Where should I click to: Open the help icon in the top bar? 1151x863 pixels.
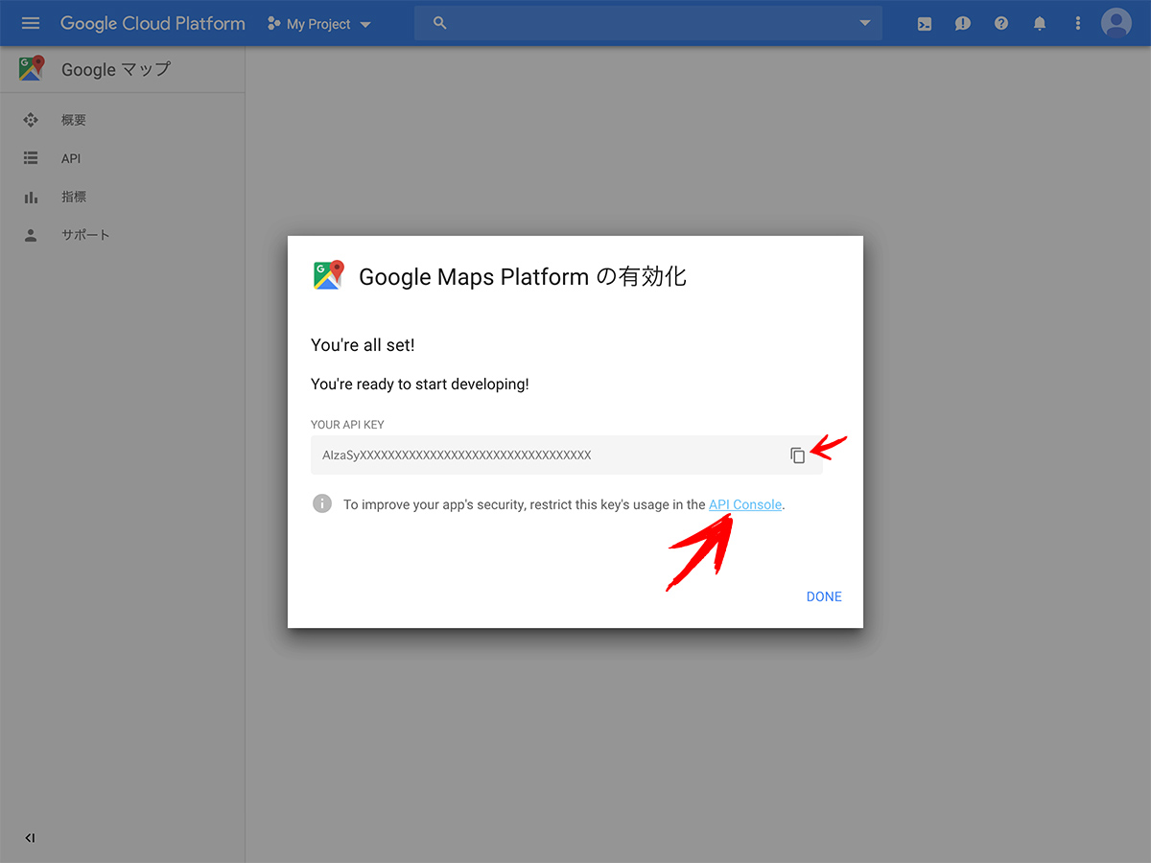(1000, 23)
